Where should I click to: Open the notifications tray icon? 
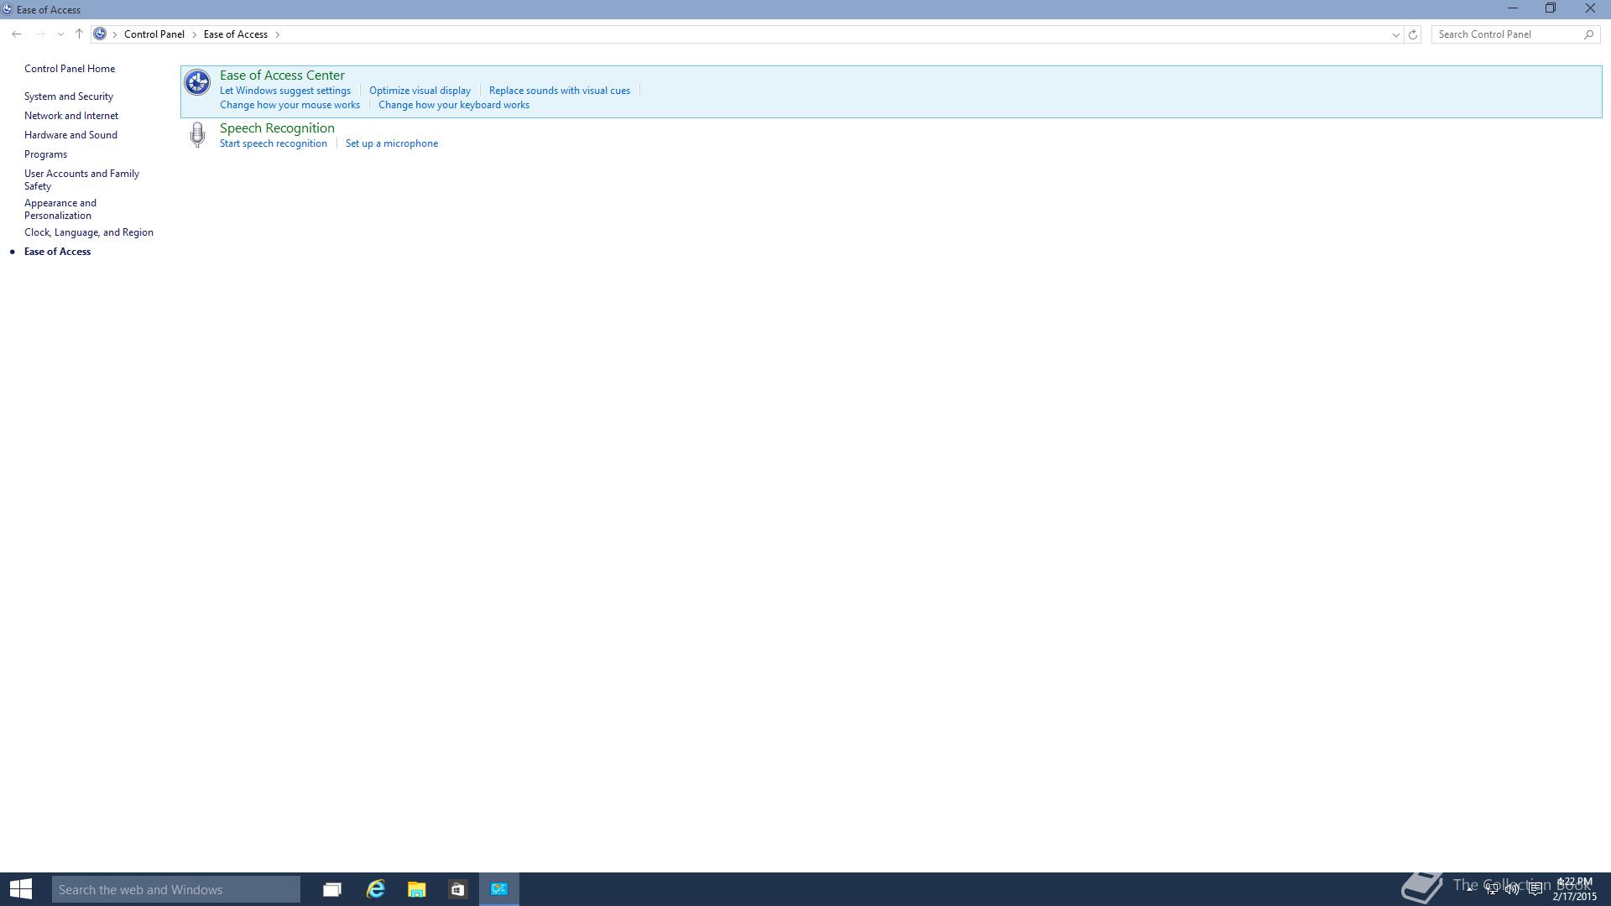click(1535, 889)
